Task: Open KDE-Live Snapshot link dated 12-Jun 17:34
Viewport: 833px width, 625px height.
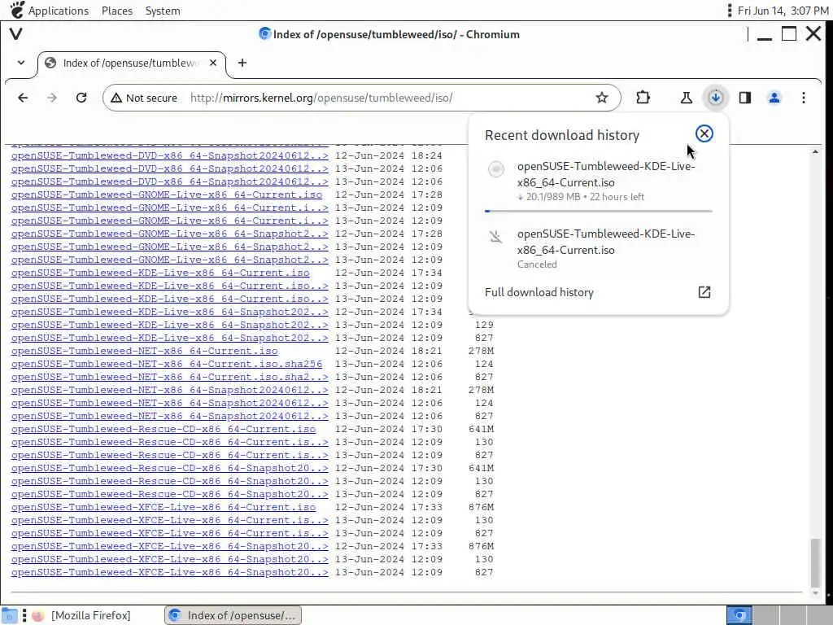Action: (x=169, y=312)
